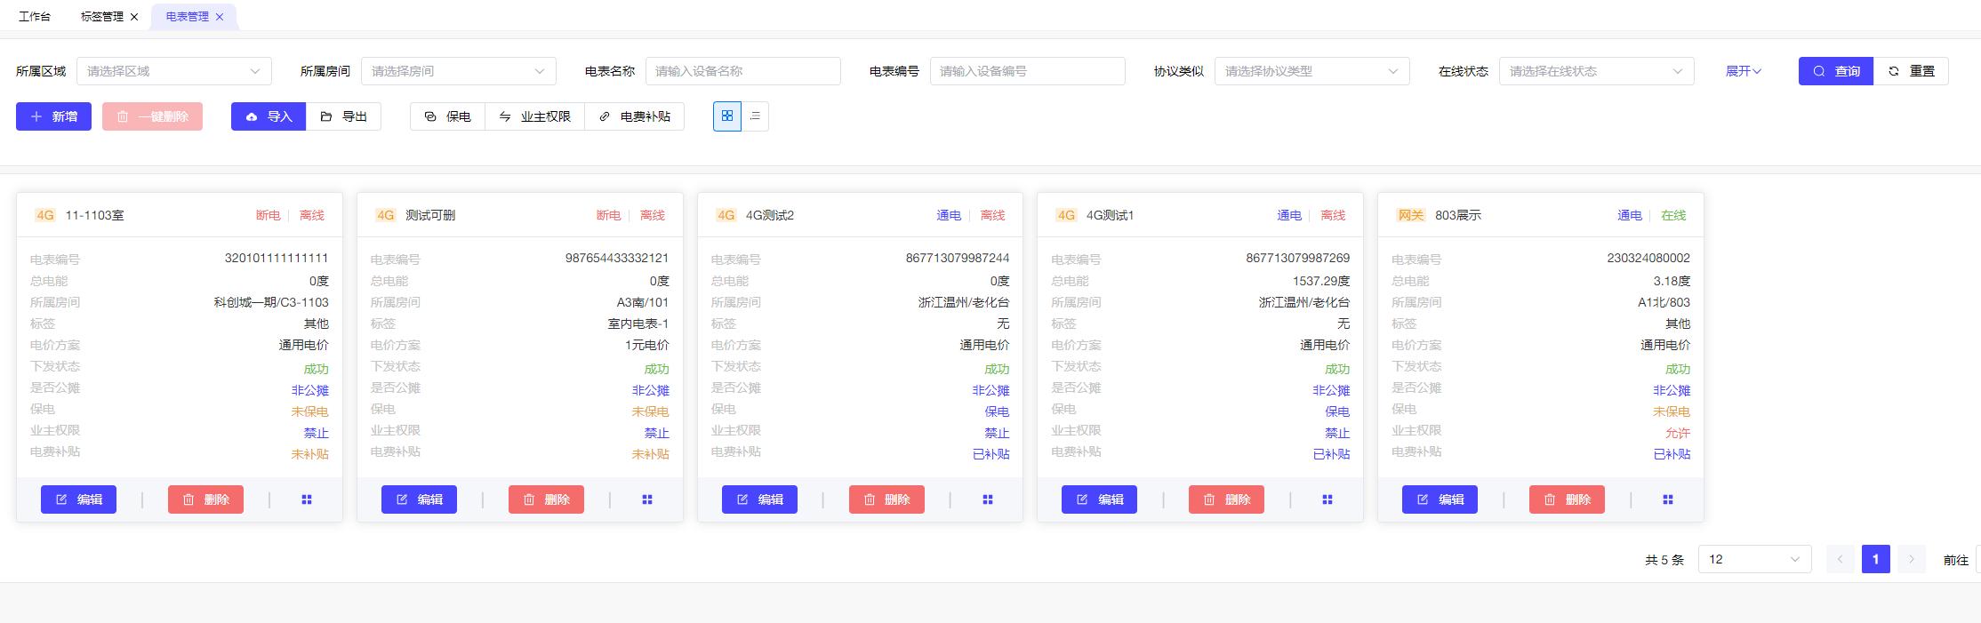1981x623 pixels.
Task: Delete the 803展示 meter card
Action: pyautogui.click(x=1567, y=499)
